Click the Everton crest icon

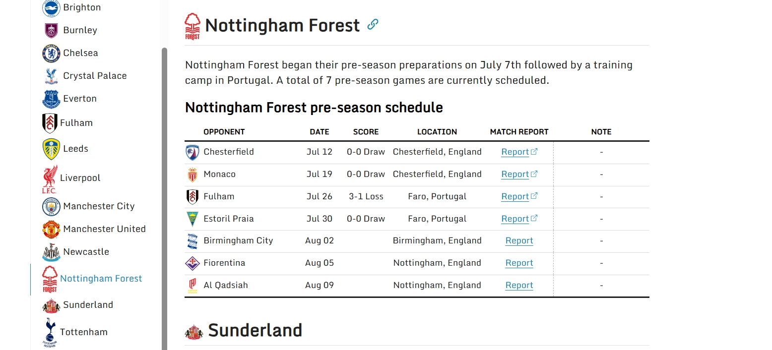click(51, 99)
